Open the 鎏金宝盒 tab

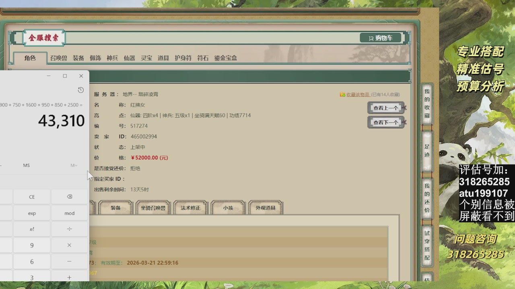225,58
